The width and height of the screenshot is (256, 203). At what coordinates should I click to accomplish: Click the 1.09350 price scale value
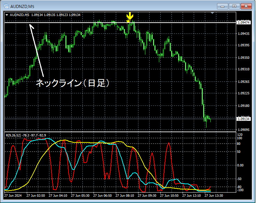pos(243,58)
